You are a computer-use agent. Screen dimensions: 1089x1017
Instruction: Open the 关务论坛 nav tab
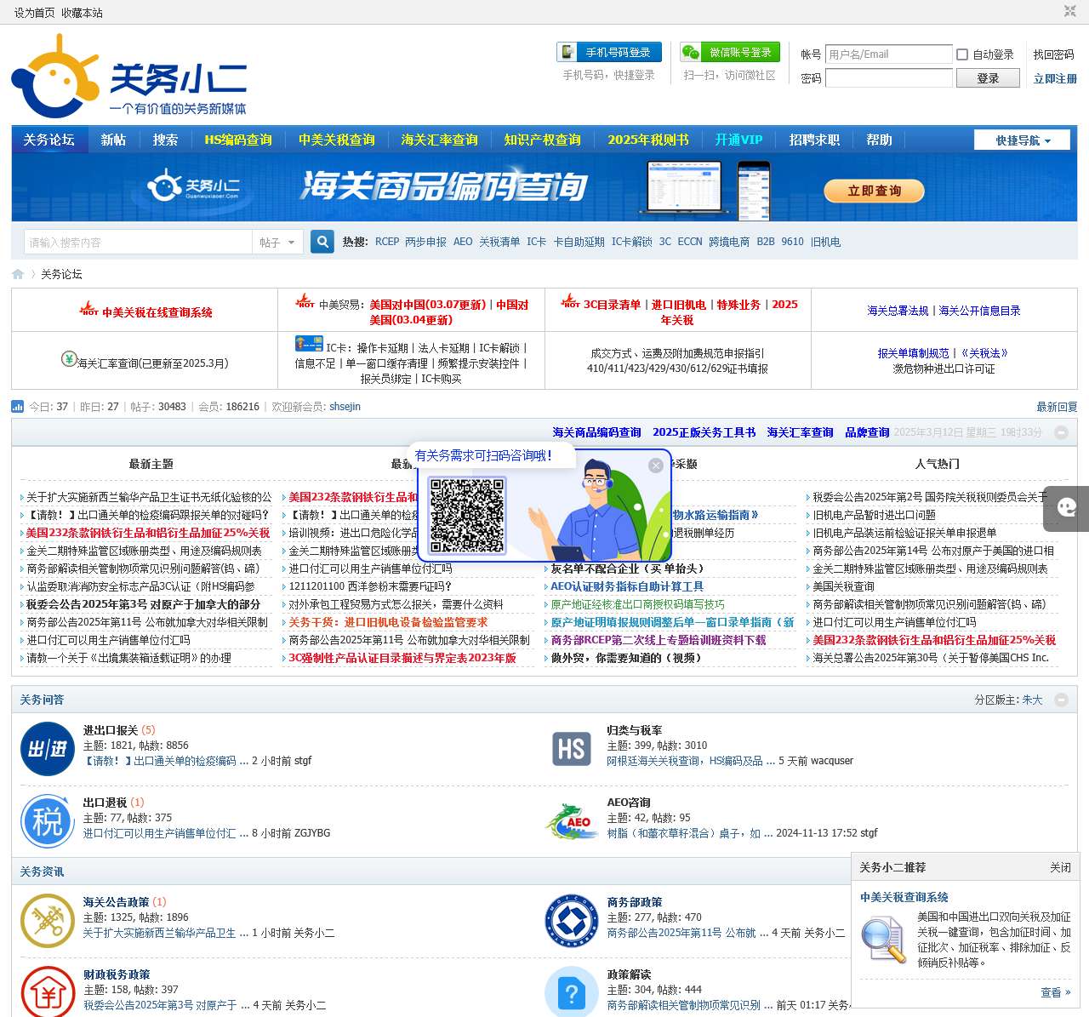(x=48, y=140)
